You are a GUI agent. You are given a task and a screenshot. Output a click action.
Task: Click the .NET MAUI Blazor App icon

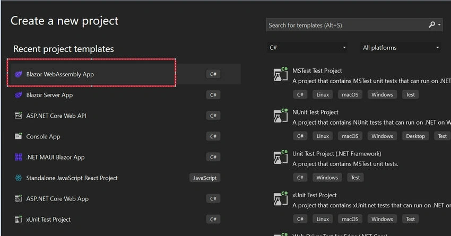(19, 157)
